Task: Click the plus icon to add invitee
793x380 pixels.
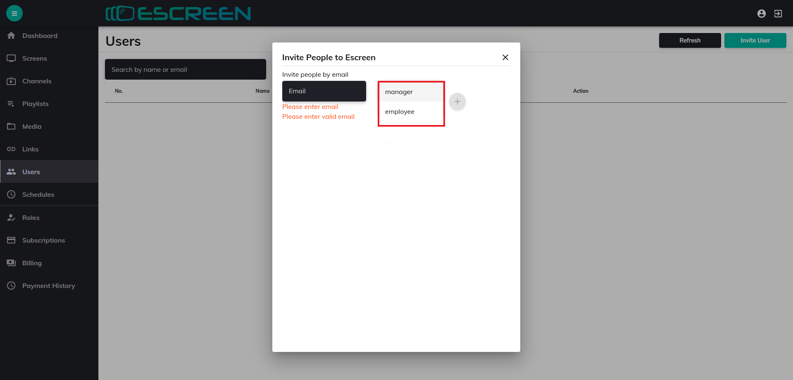Action: tap(457, 101)
